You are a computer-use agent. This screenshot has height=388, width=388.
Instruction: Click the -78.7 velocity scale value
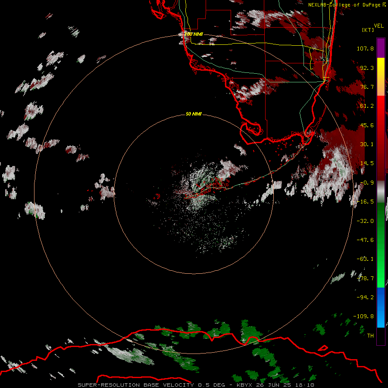365,278
